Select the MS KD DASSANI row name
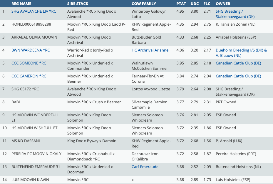Image resolution: width=273 pixels, height=184 pixels. click(x=26, y=141)
